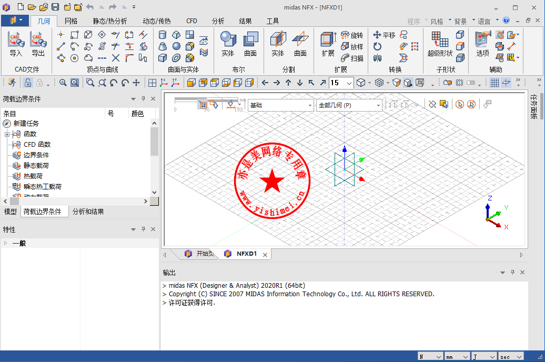Image resolution: width=545 pixels, height=362 pixels.
Task: Open the 结果 ribbon tab
Action: pyautogui.click(x=245, y=21)
